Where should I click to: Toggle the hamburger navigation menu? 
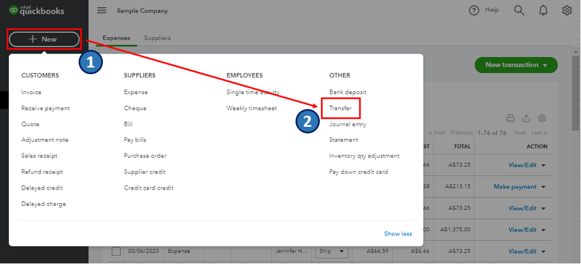pyautogui.click(x=102, y=10)
